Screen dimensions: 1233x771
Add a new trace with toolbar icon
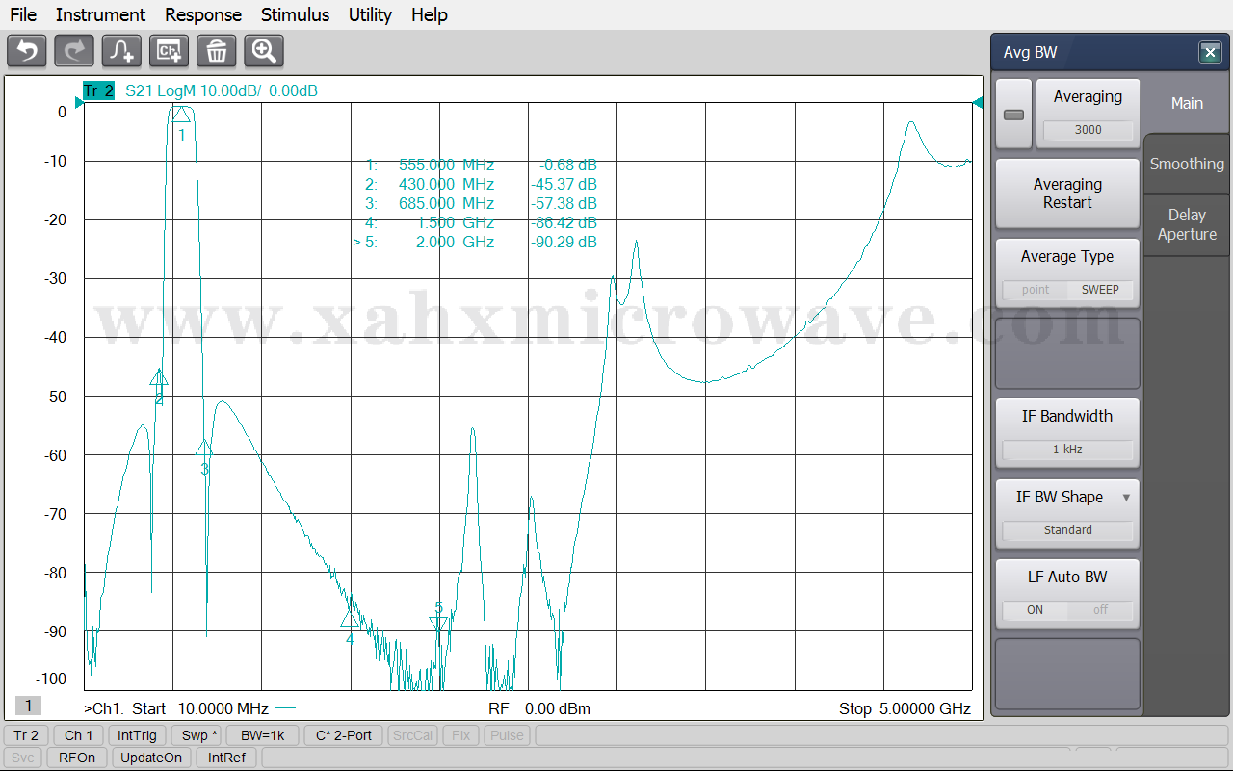tap(121, 51)
